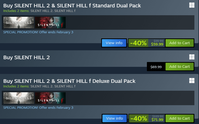The width and height of the screenshot is (199, 124).
Task: Click Windows platform icon beside Buy SILENT HILL 2
Action: click(x=192, y=57)
